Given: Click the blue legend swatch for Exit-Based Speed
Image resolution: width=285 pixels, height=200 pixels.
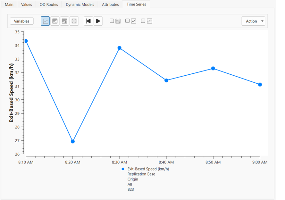Looking at the screenshot, I should 123,169.
